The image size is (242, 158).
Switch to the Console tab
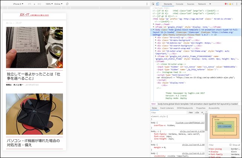(180, 4)
